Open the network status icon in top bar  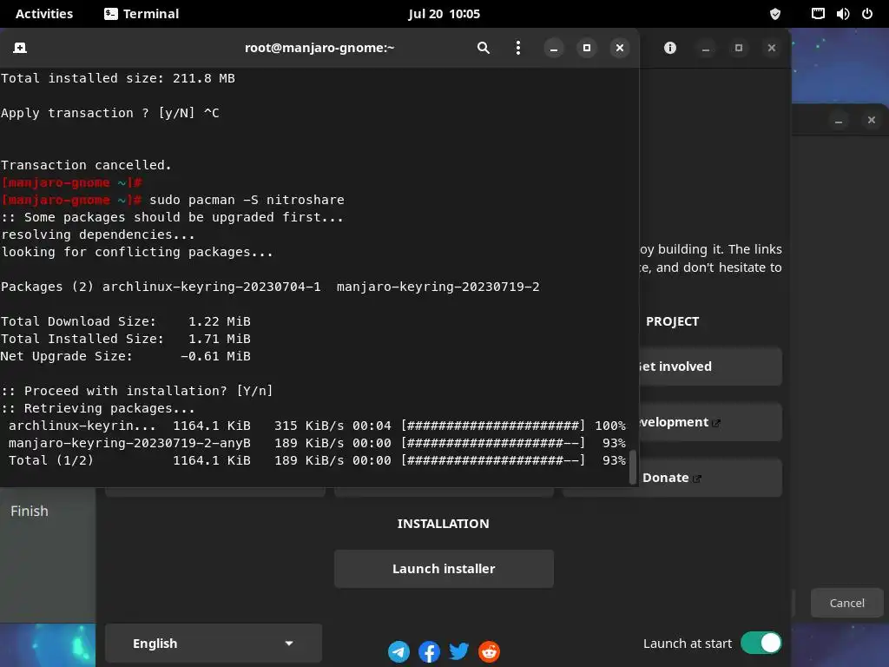coord(818,14)
